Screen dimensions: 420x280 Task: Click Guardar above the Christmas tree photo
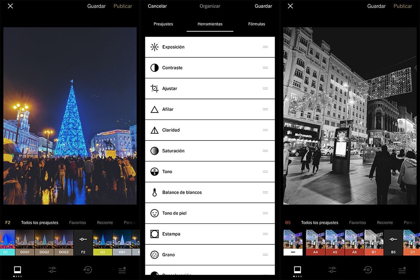(x=96, y=6)
